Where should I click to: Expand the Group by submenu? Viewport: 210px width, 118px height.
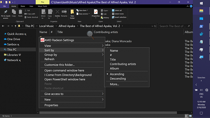(72, 55)
